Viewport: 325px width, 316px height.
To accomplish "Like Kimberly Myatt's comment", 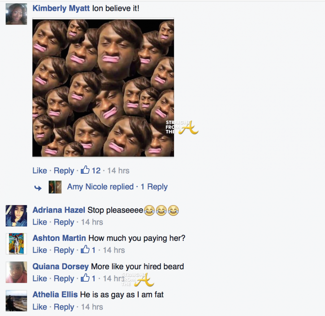I will pyautogui.click(x=40, y=170).
